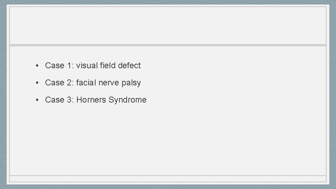Click the narrow footer strip at bottom

point(168,179)
